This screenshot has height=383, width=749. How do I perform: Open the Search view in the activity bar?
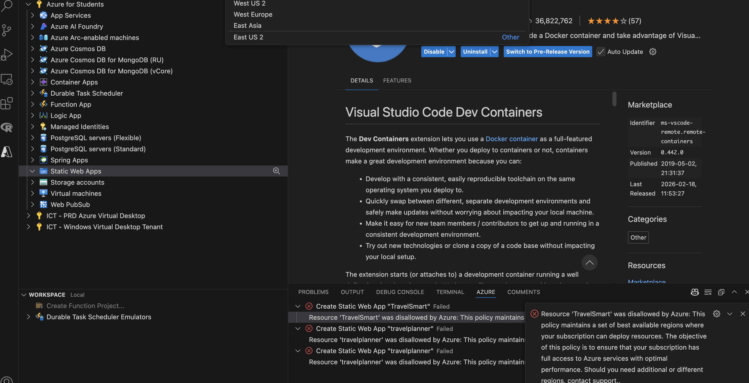tap(7, 6)
